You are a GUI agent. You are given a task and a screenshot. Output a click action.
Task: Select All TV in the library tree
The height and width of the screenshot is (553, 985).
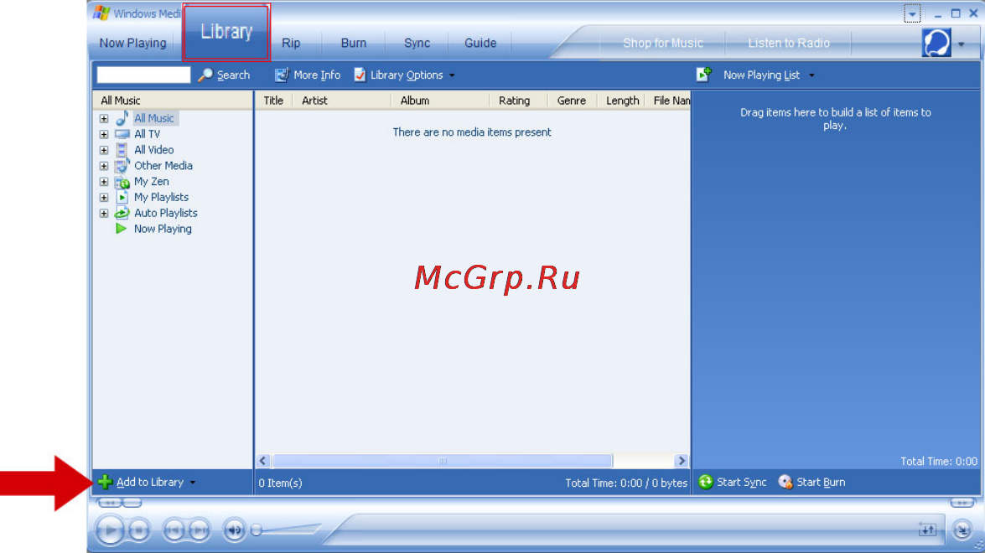pos(147,134)
